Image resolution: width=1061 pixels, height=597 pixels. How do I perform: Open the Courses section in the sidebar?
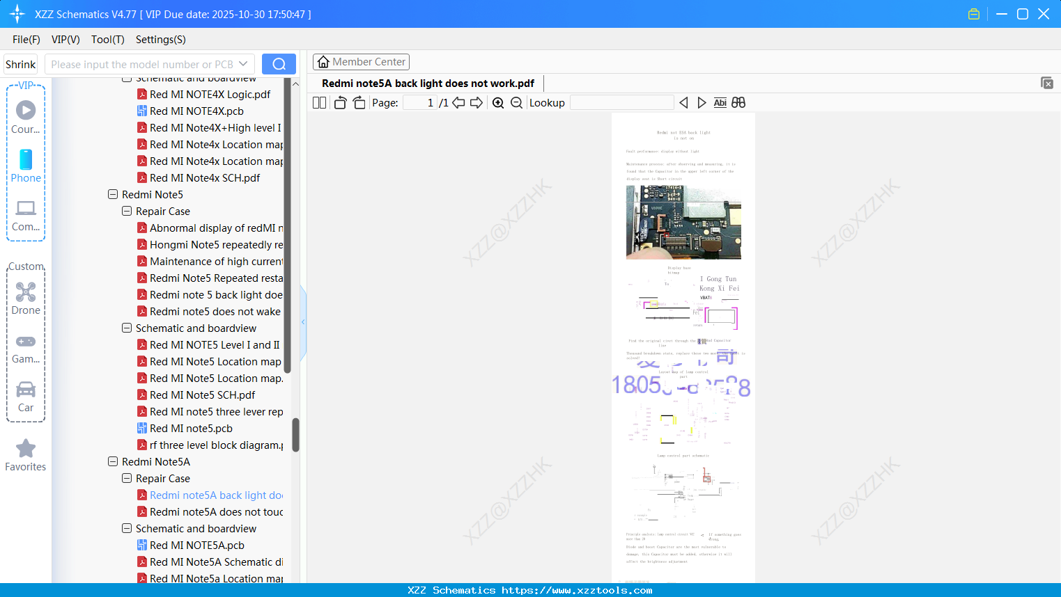pos(26,118)
